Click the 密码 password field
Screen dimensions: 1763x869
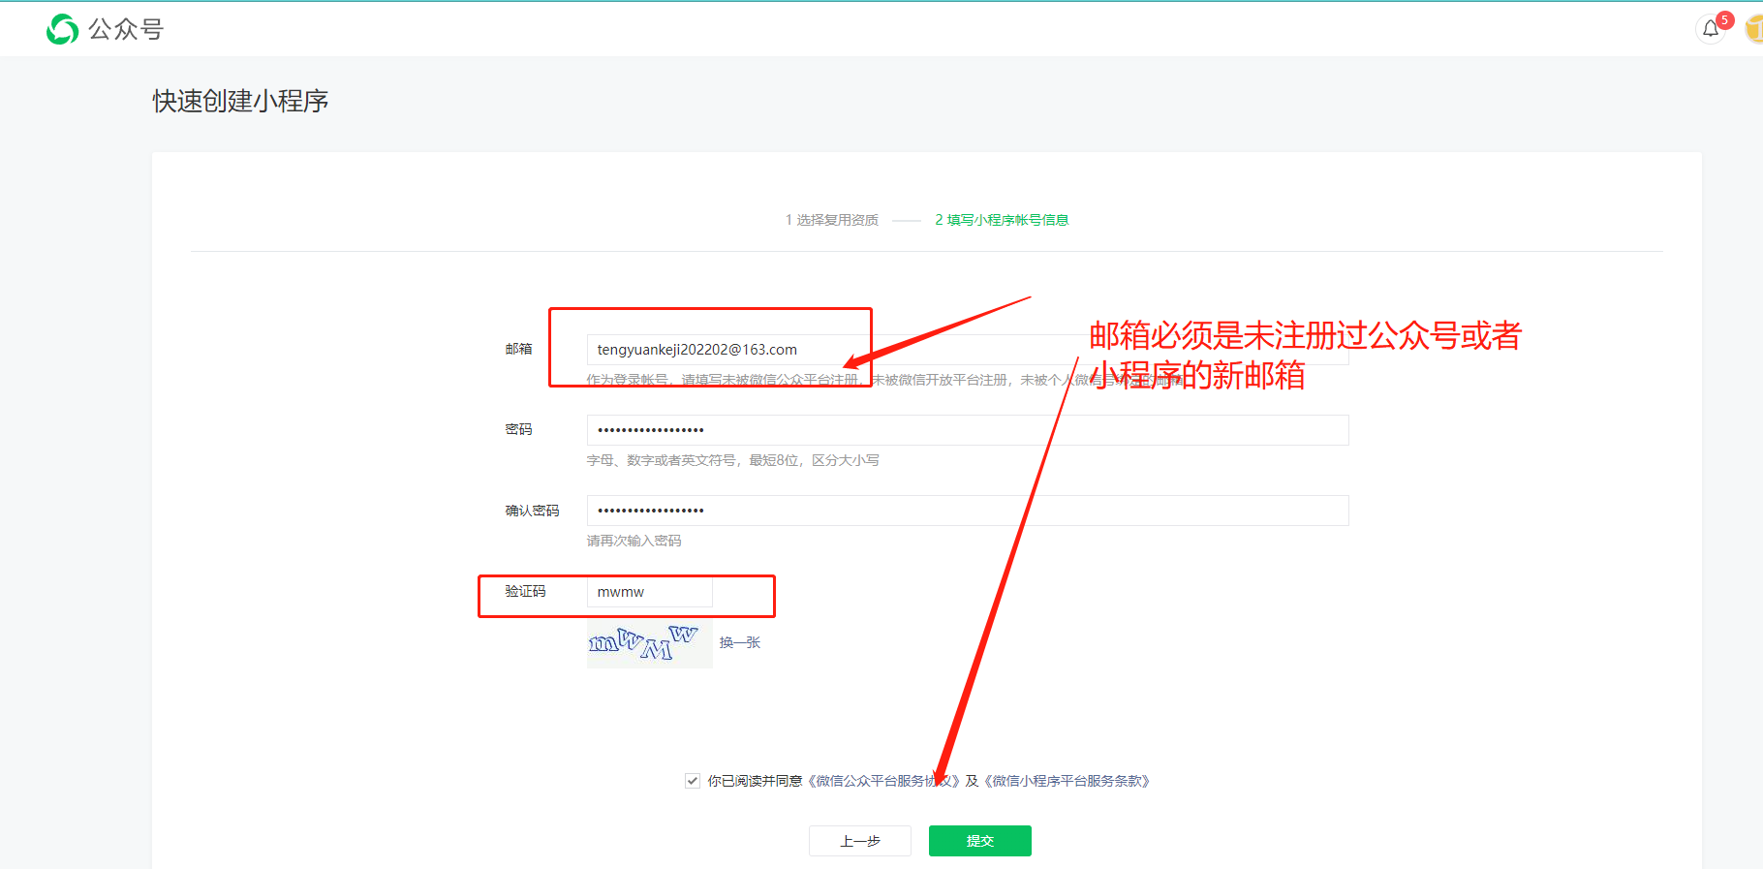point(967,430)
